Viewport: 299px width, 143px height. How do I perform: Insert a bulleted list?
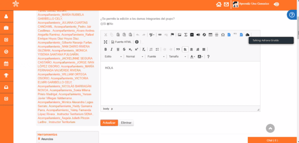[157, 49]
